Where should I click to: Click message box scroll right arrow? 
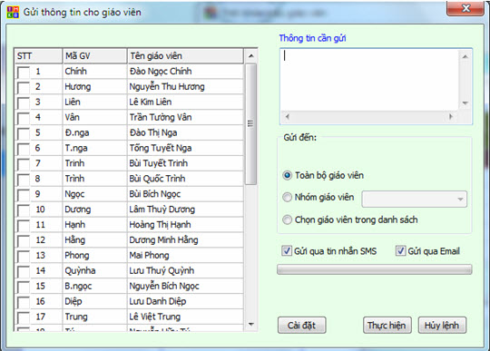point(451,117)
